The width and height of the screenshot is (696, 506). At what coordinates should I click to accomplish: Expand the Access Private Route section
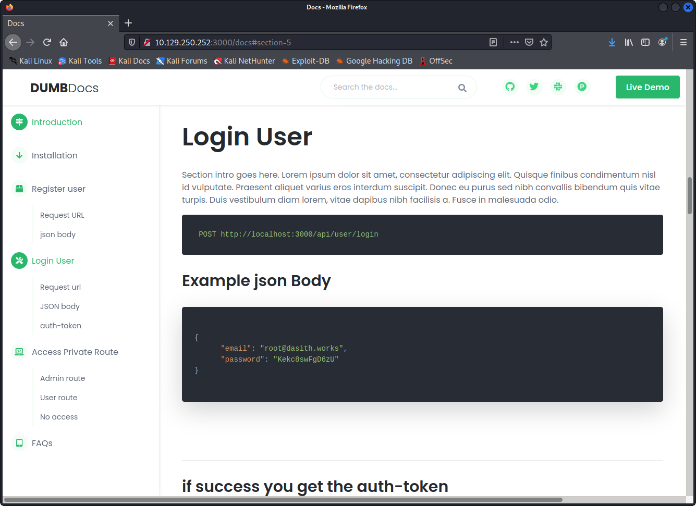coord(75,352)
